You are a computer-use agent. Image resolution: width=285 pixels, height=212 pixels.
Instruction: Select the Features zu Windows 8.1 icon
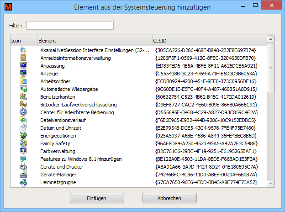pos(23,159)
